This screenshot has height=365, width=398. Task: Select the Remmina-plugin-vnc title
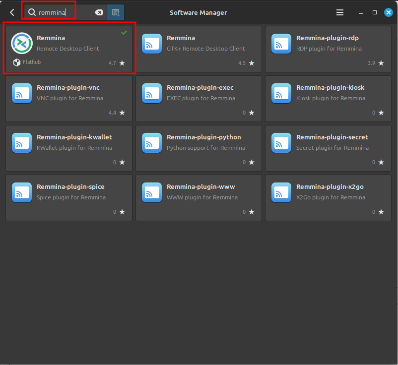[68, 87]
